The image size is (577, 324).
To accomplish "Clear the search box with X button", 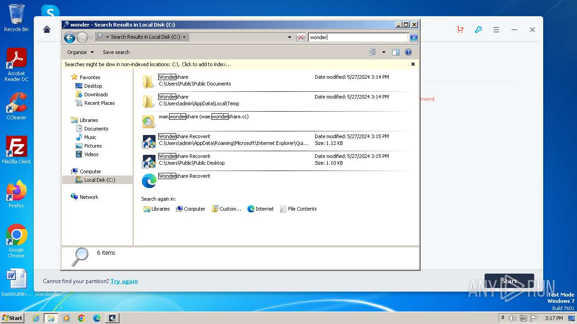I will pyautogui.click(x=413, y=37).
